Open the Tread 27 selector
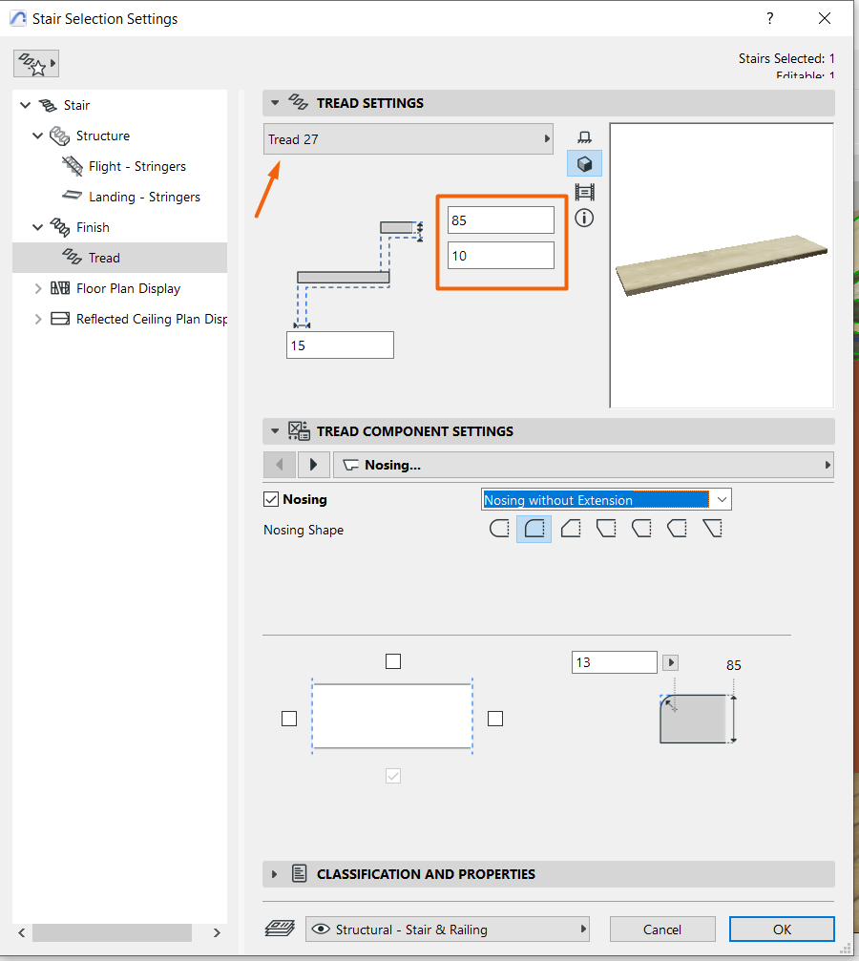The width and height of the screenshot is (859, 961). pyautogui.click(x=409, y=139)
